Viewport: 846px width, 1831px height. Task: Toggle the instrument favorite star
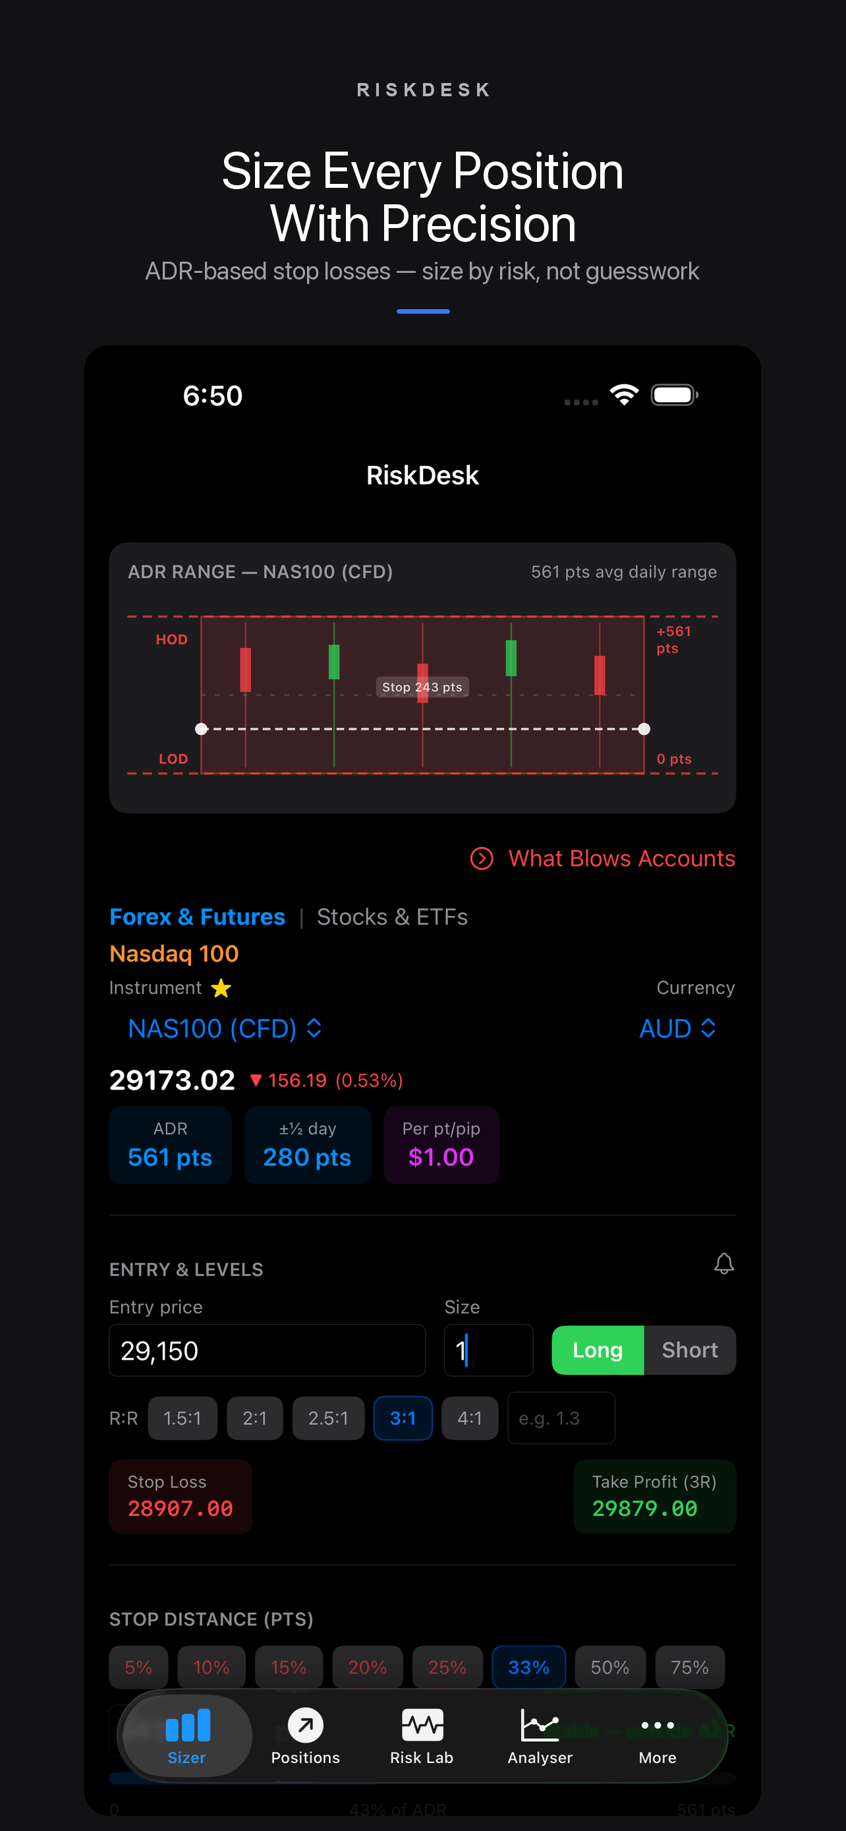click(221, 988)
